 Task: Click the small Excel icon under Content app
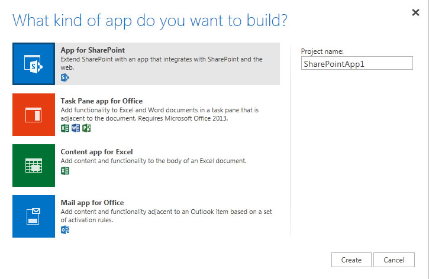(65, 171)
